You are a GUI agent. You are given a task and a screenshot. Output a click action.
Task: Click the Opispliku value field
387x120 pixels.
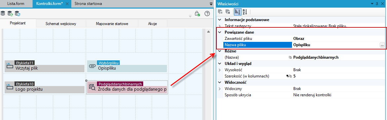pos(336,45)
